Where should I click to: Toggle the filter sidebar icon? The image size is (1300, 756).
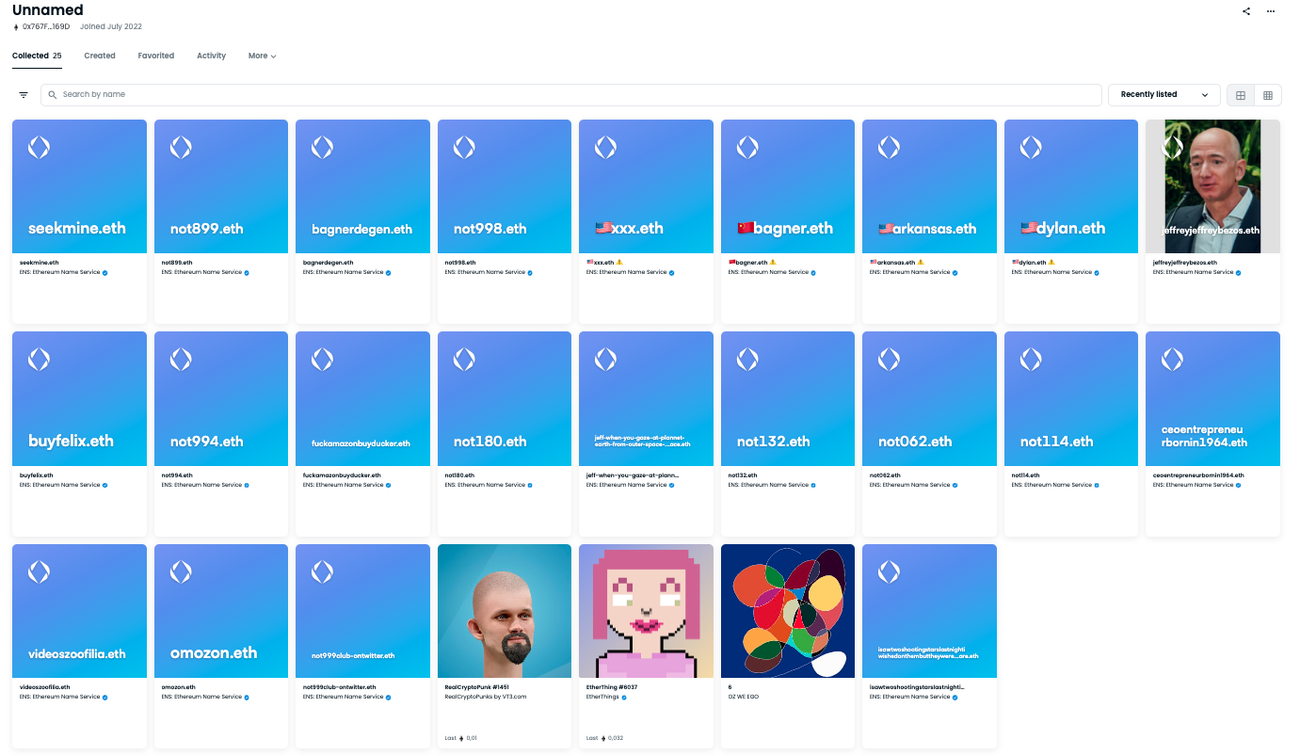click(24, 95)
